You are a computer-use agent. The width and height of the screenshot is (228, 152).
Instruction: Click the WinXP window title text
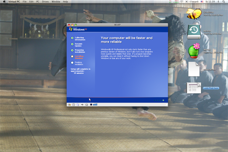[x=117, y=25]
